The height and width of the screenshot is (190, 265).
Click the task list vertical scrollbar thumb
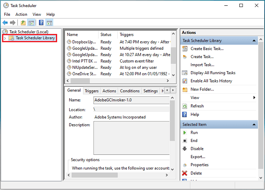pos(173,55)
